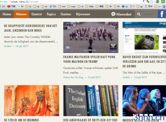Open the 'ww' bookmarks folder
The width and height of the screenshot is (166, 122).
point(44,6)
